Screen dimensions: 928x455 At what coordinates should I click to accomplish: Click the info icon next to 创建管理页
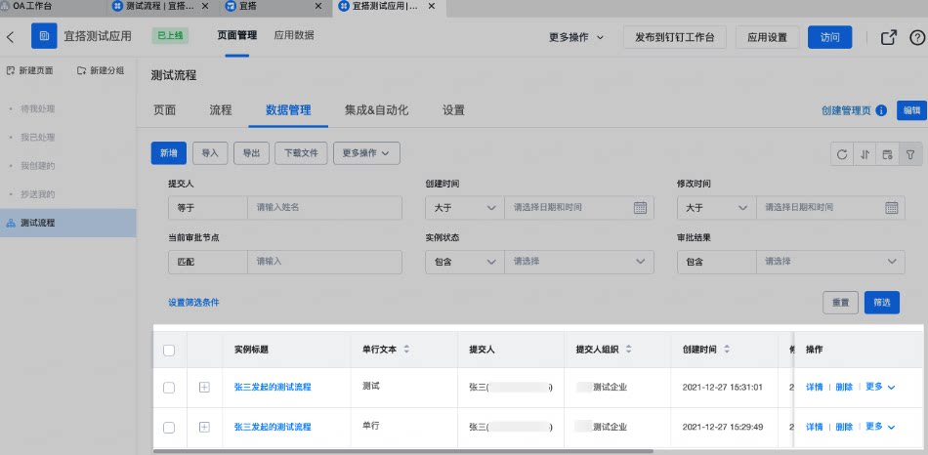click(881, 110)
